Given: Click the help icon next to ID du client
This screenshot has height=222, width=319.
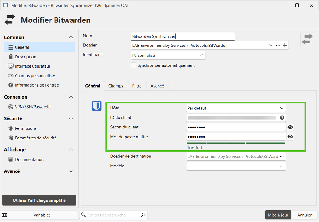Looking at the screenshot, I should (x=282, y=118).
